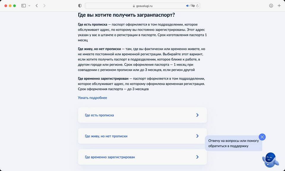
Task: Mute the tab audio speaker icon
Action: pos(188,6)
